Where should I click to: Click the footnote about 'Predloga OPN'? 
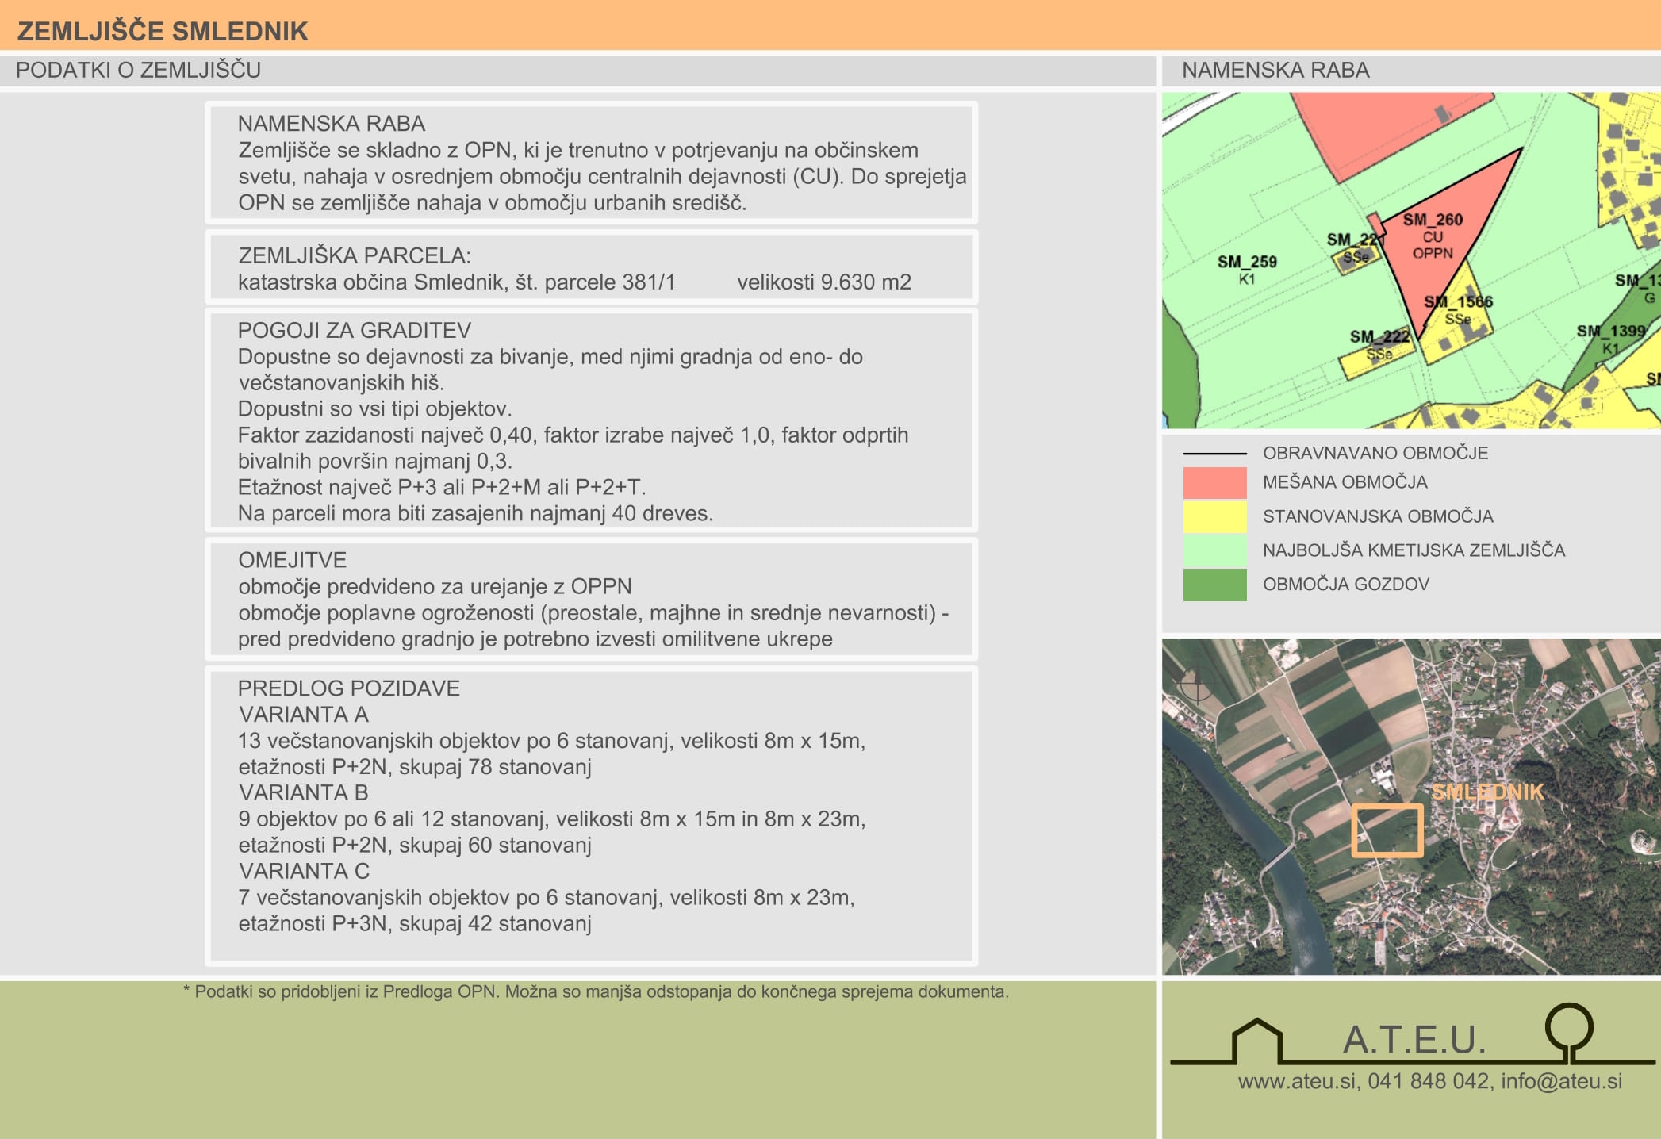click(x=596, y=991)
